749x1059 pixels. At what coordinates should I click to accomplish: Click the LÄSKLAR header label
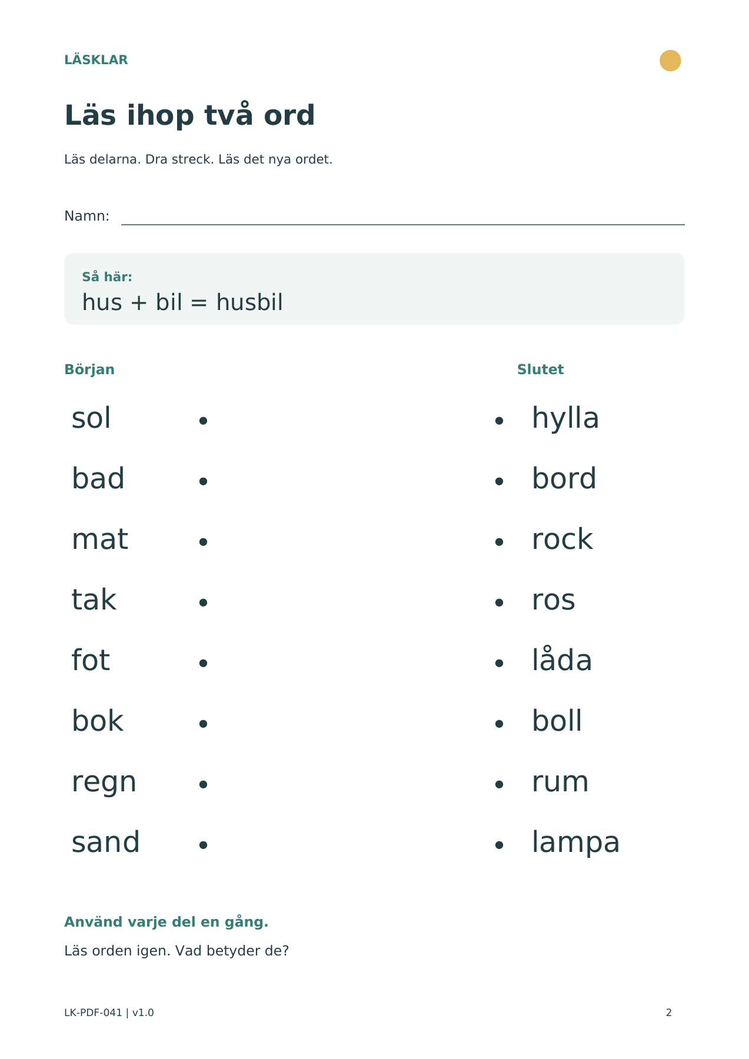96,59
